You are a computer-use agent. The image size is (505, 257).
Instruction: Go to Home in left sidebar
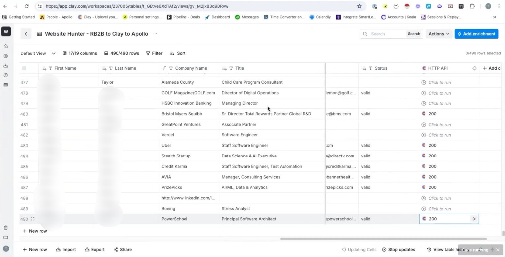tap(6, 46)
